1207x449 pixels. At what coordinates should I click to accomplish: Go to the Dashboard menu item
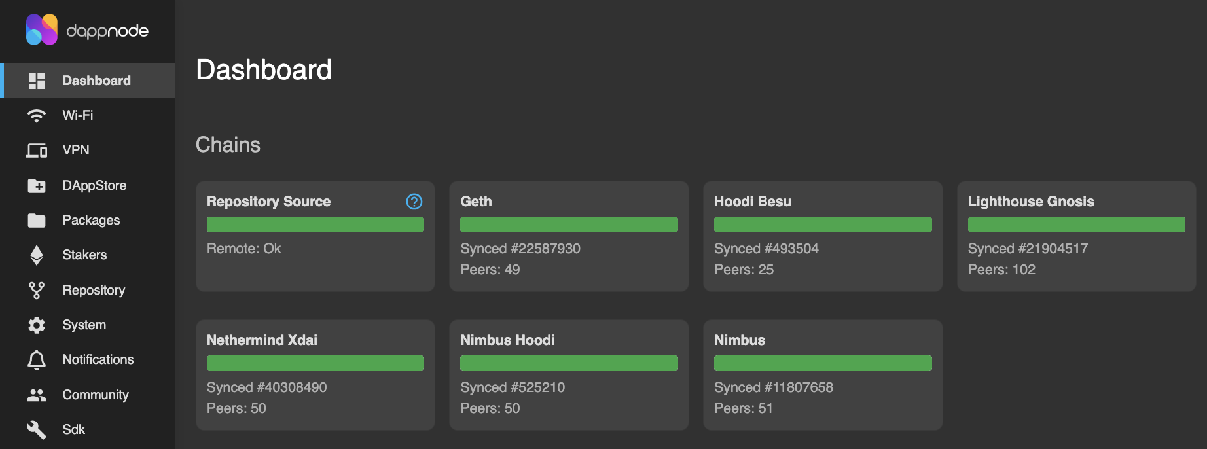click(96, 81)
